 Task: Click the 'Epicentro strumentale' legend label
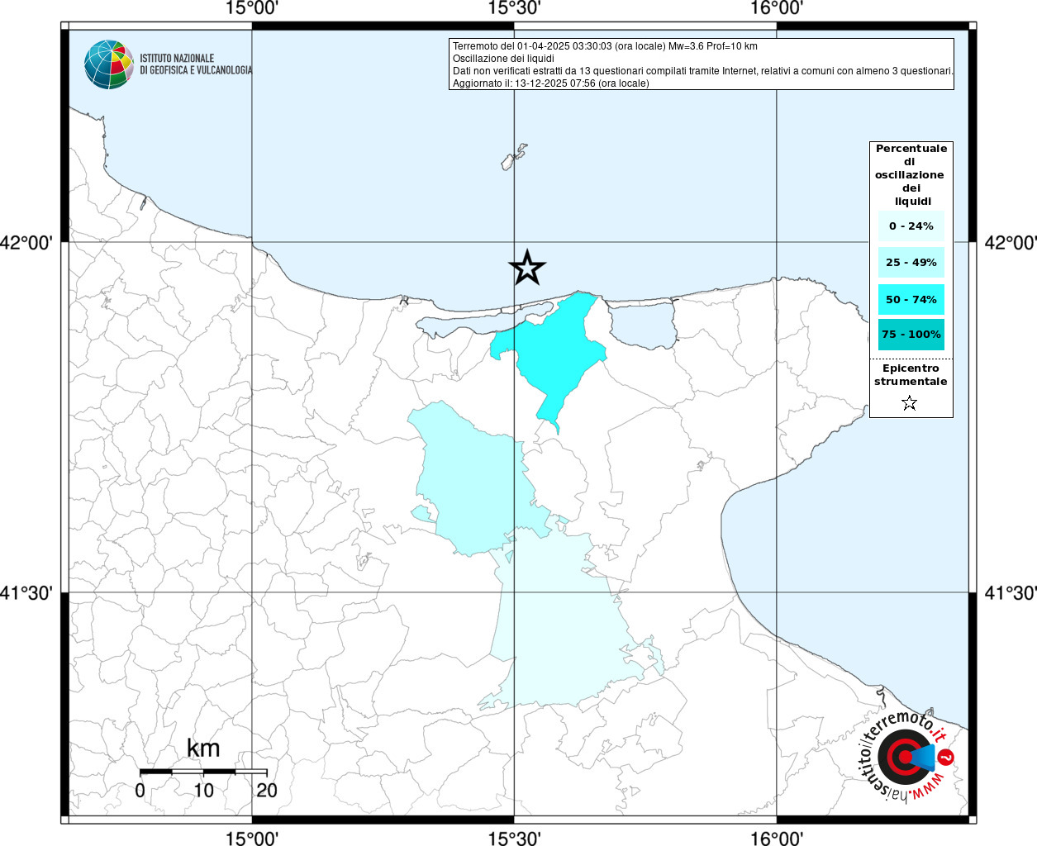911,375
